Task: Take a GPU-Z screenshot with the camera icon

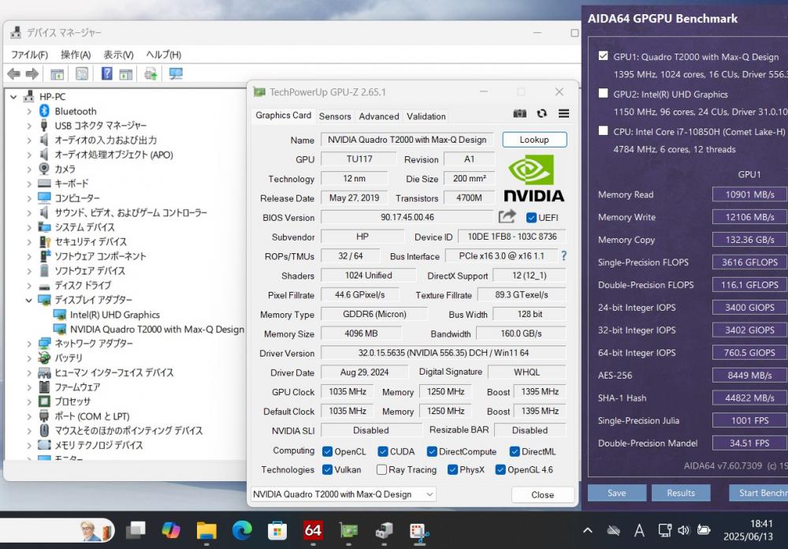Action: pyautogui.click(x=519, y=114)
